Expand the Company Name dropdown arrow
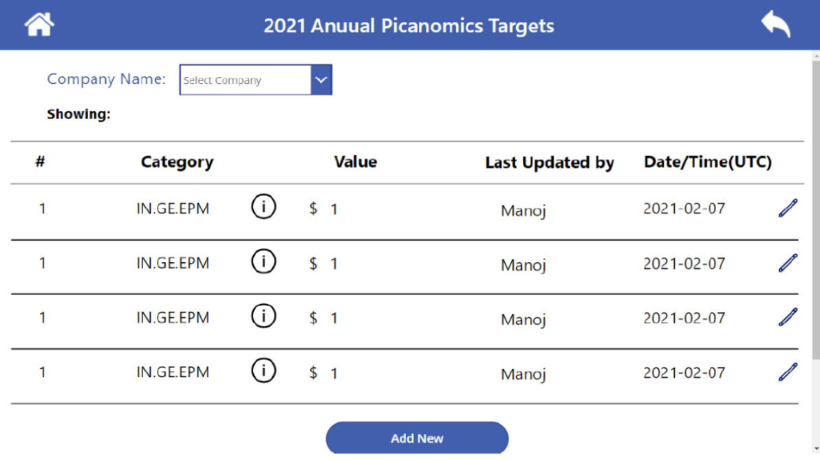 (x=321, y=80)
